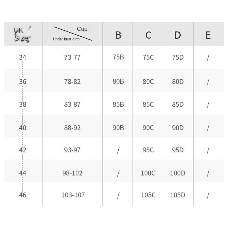Click UK size 46 in the first column
The image size is (228, 228).
point(23,195)
